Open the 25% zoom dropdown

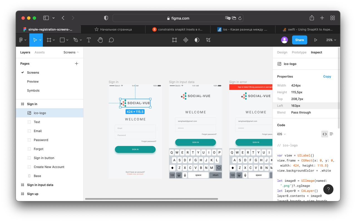(x=331, y=40)
